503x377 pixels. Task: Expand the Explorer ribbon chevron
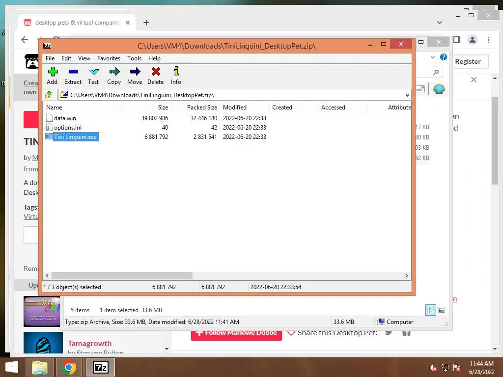click(x=432, y=57)
